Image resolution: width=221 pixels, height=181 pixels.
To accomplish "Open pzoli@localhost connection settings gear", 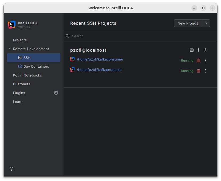I will (206, 50).
